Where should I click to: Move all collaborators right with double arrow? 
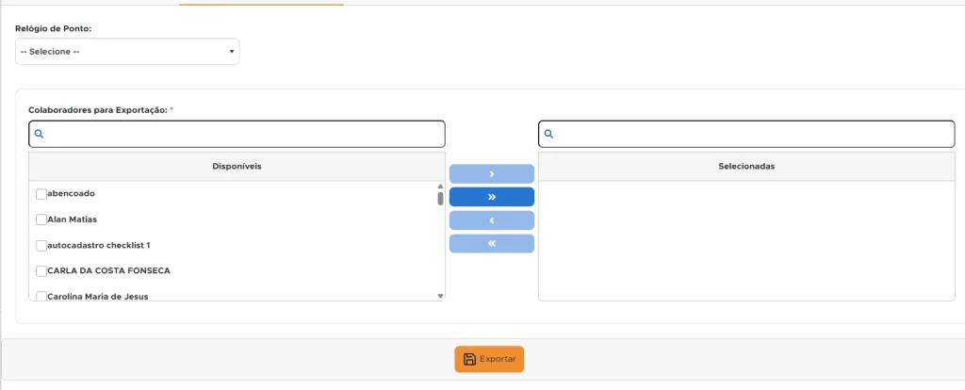(x=491, y=197)
